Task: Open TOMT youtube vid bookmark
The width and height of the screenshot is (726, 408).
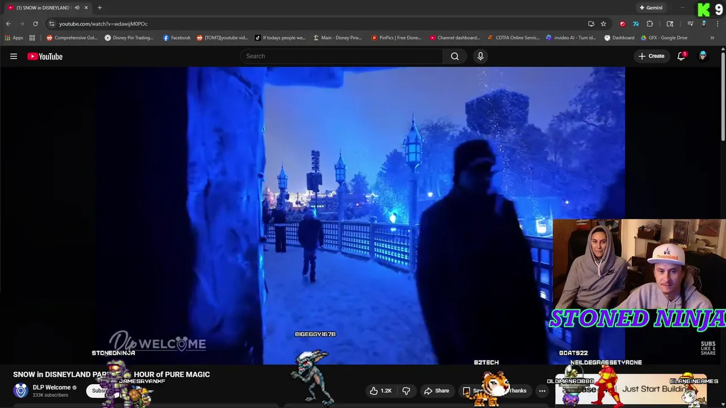Action: (x=222, y=38)
